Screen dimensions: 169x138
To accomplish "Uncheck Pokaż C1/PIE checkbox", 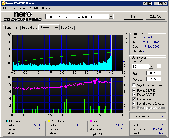I will [x=134, y=90].
